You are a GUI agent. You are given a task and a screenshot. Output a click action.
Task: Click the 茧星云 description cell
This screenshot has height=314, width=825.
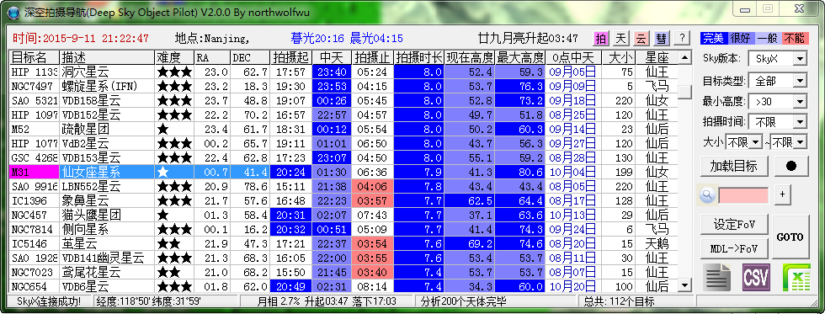[x=108, y=243]
